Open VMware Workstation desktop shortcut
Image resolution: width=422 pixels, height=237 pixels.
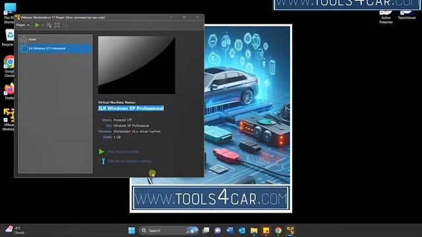[x=9, y=119]
